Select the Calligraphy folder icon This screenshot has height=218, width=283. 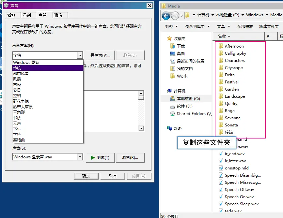point(221,53)
